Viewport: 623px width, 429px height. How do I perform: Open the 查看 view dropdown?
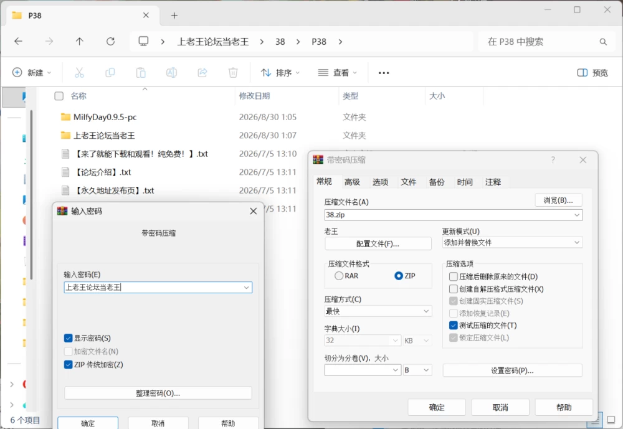click(337, 73)
